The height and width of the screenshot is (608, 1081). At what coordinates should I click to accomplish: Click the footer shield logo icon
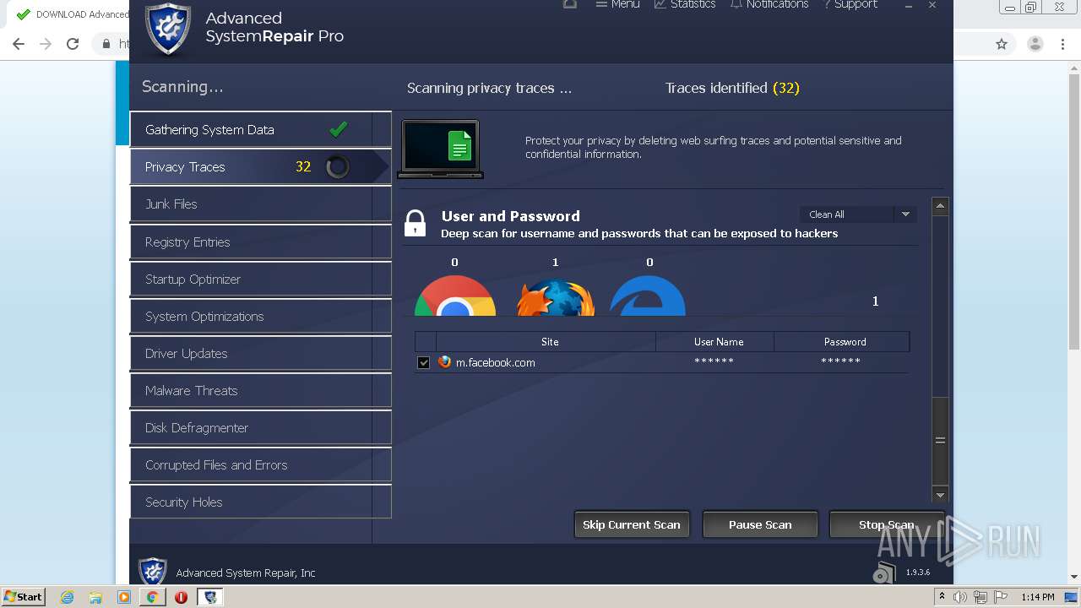(152, 572)
